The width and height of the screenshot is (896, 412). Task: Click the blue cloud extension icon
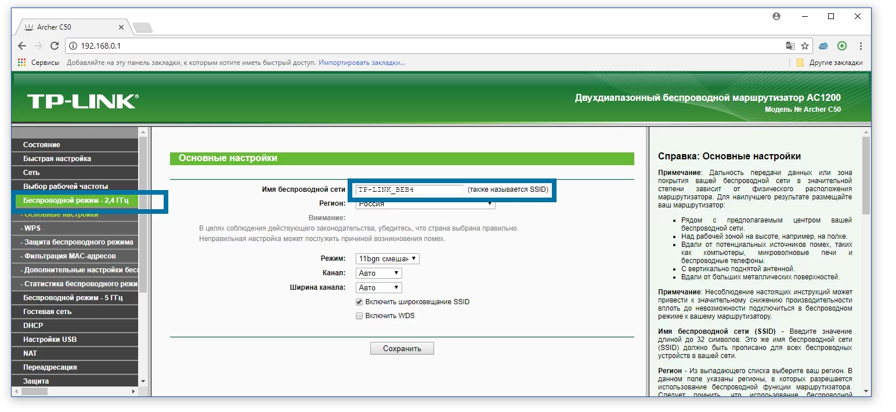click(823, 46)
